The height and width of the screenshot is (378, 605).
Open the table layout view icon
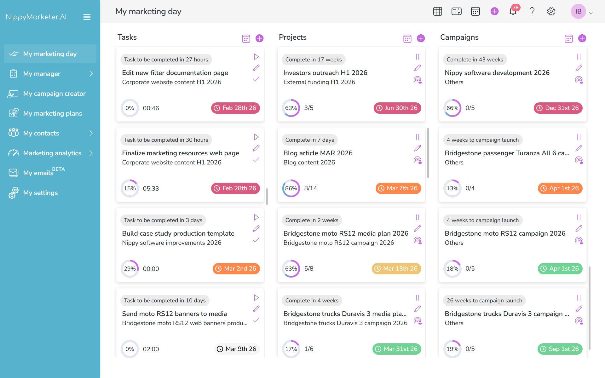tap(456, 12)
